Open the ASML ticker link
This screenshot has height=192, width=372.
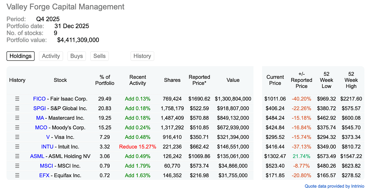[37, 156]
